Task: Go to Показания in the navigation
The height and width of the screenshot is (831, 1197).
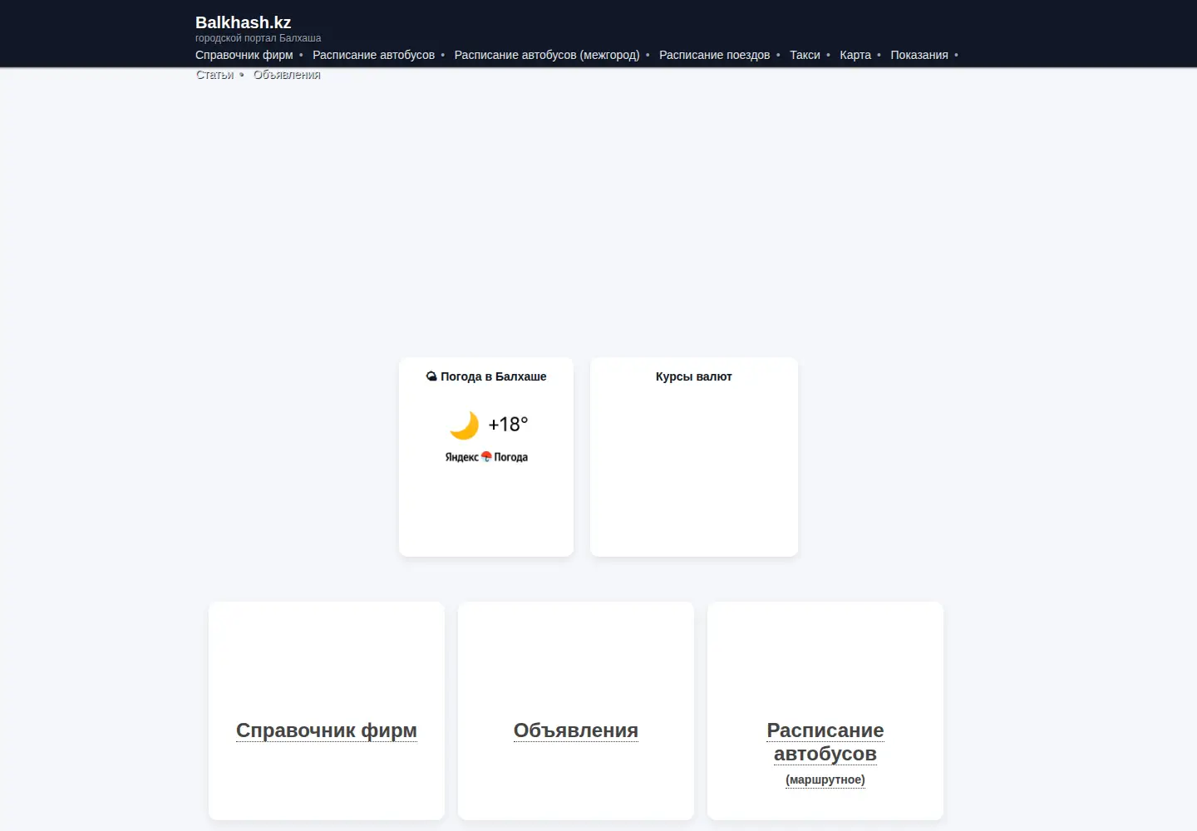Action: 919,55
